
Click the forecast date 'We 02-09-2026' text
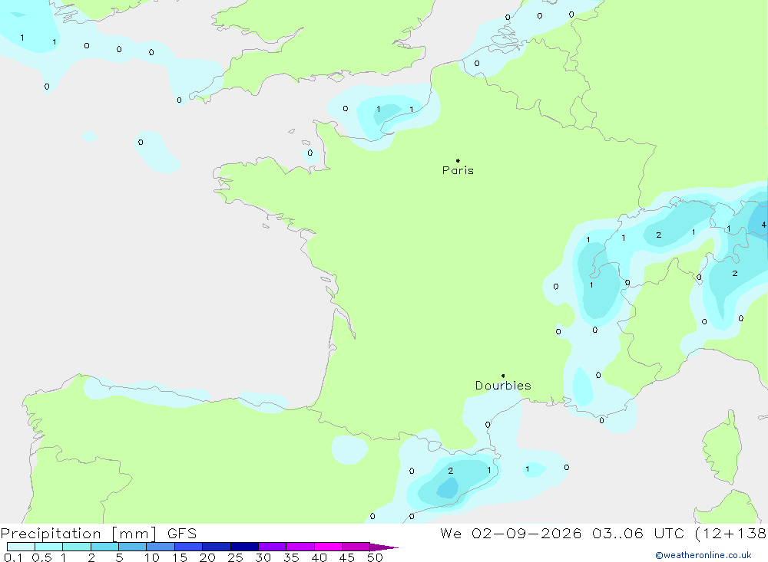tap(511, 533)
